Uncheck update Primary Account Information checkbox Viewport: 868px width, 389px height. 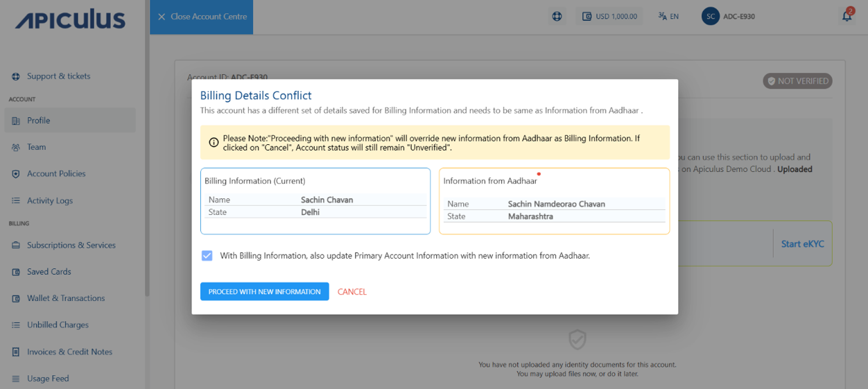207,256
